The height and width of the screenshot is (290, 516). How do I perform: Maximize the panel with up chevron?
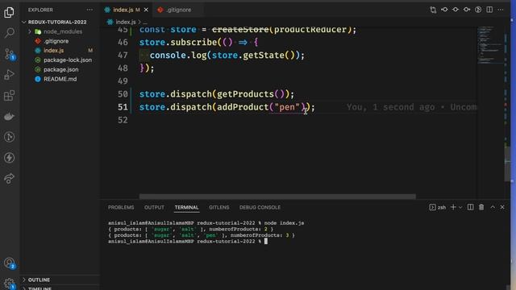493,207
